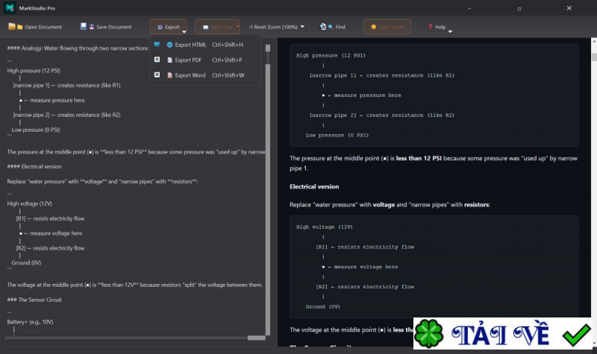Open the Reset Zoom (100%) dropdown arrow
This screenshot has width=597, height=354.
pos(302,27)
